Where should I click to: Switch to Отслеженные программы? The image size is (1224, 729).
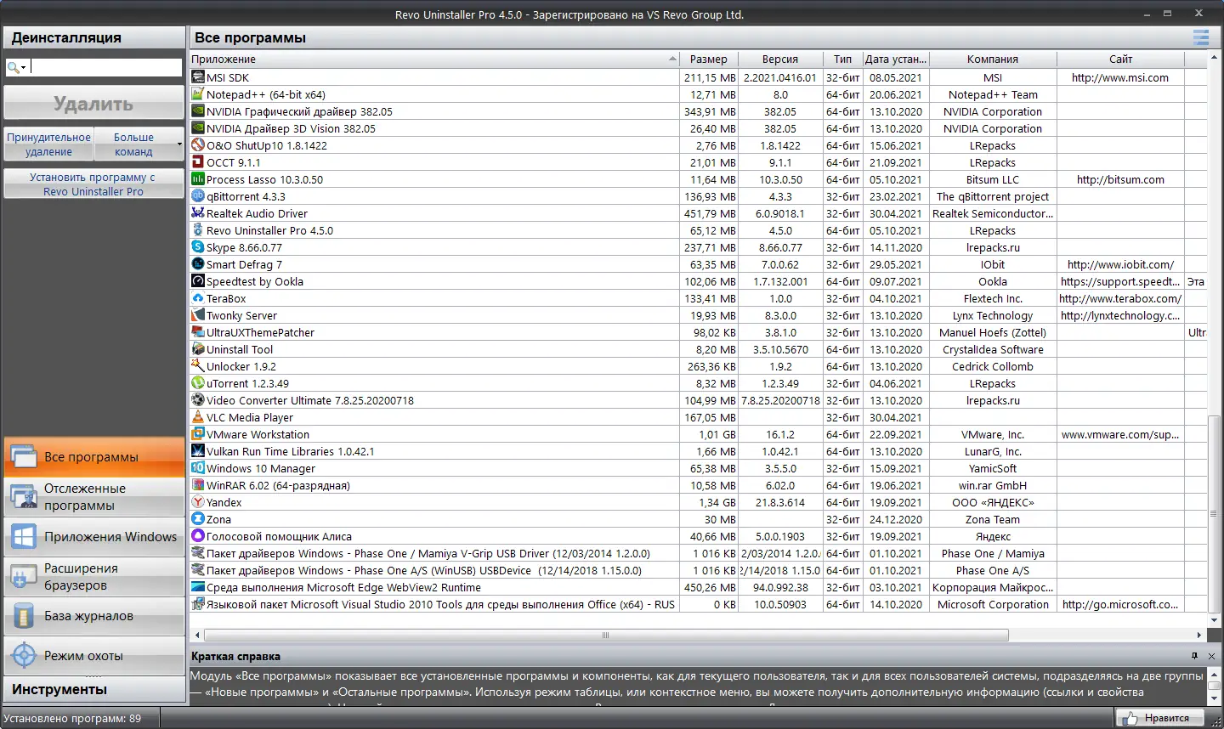click(93, 497)
